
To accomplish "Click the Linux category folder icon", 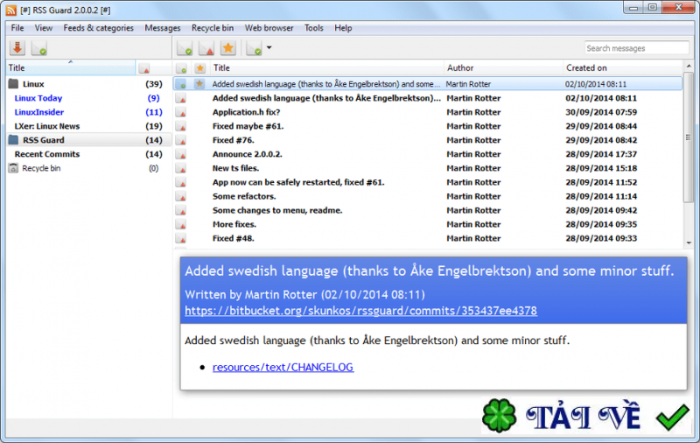I will point(13,84).
